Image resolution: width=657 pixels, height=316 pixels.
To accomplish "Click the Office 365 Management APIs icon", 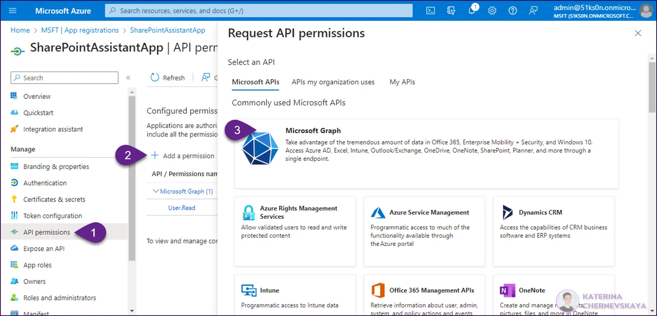I will (378, 290).
